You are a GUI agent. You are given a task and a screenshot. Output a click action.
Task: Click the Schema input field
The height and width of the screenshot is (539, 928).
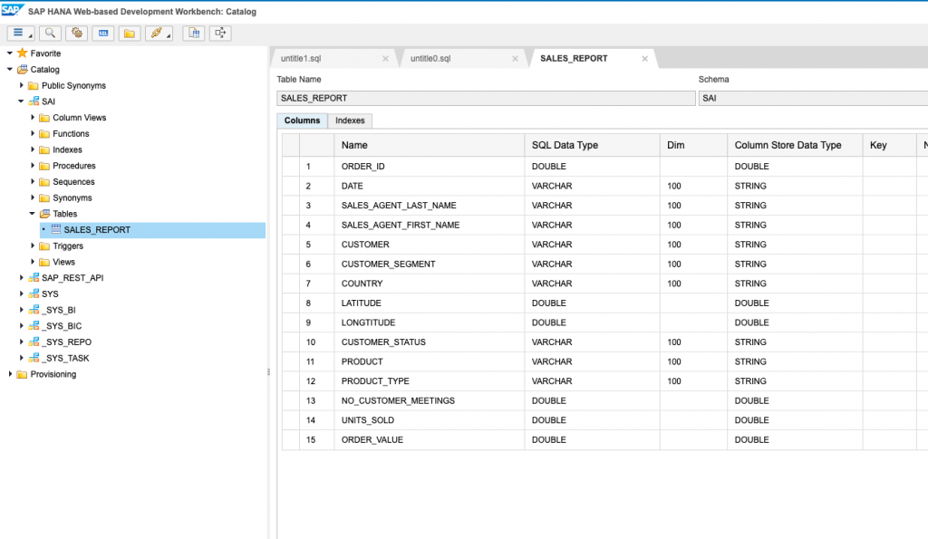[813, 98]
